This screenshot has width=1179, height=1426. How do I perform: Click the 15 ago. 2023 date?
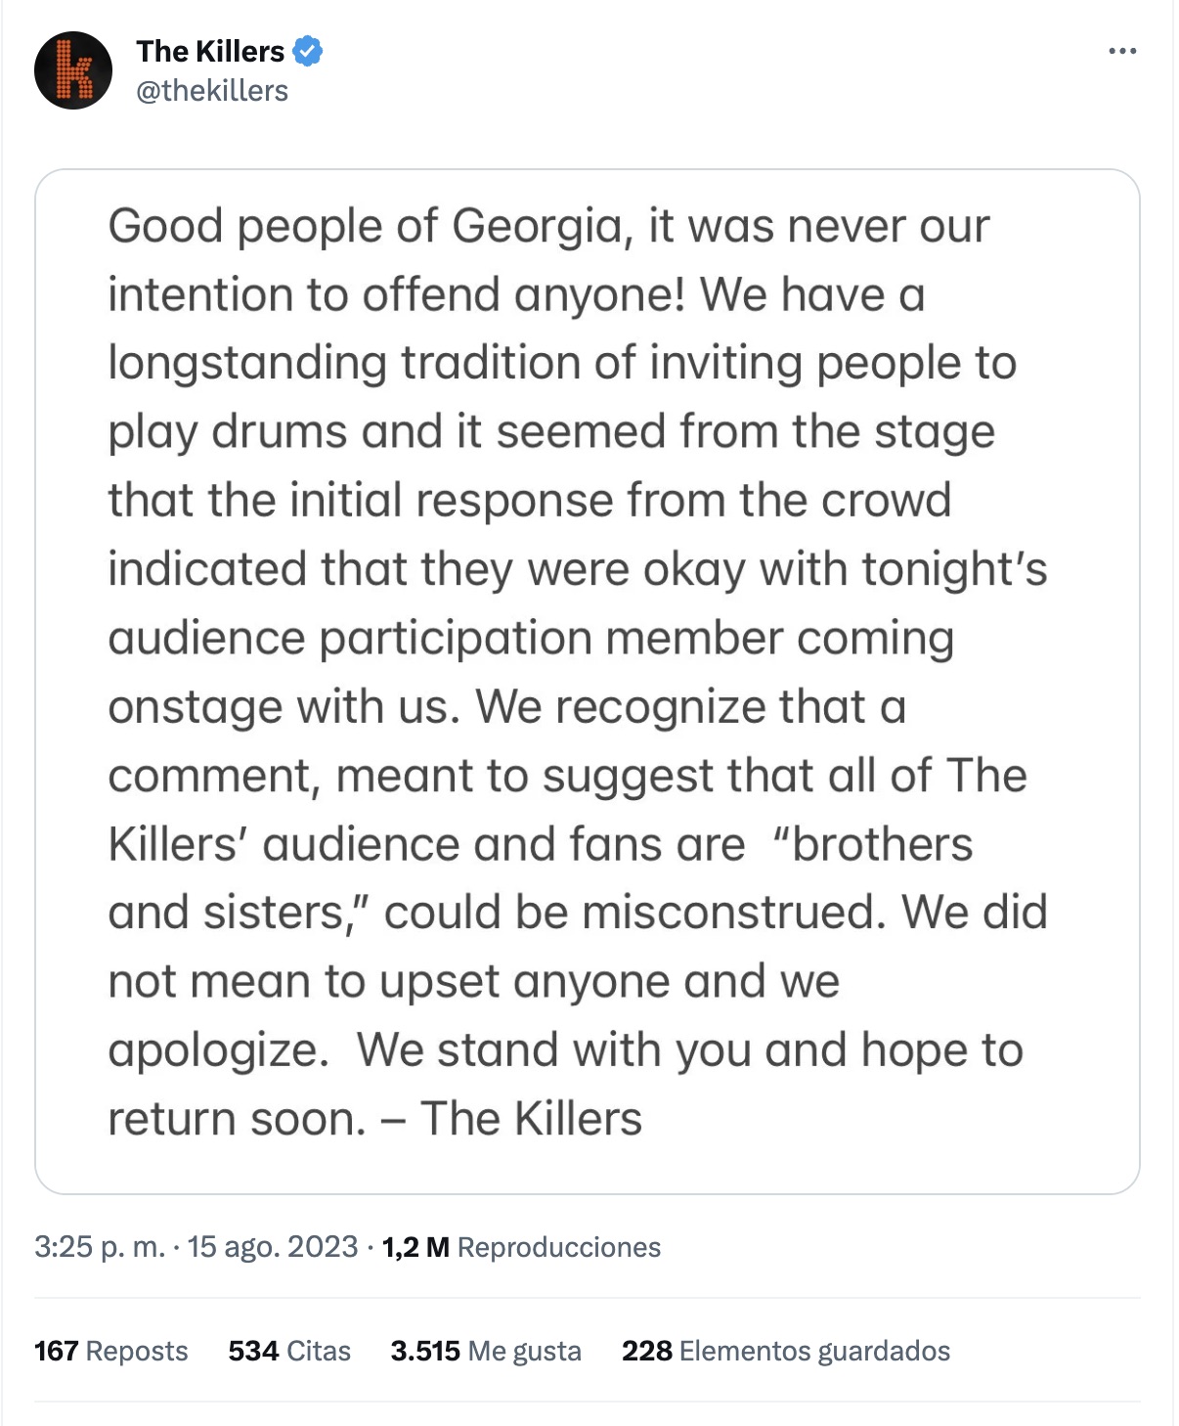[273, 1247]
